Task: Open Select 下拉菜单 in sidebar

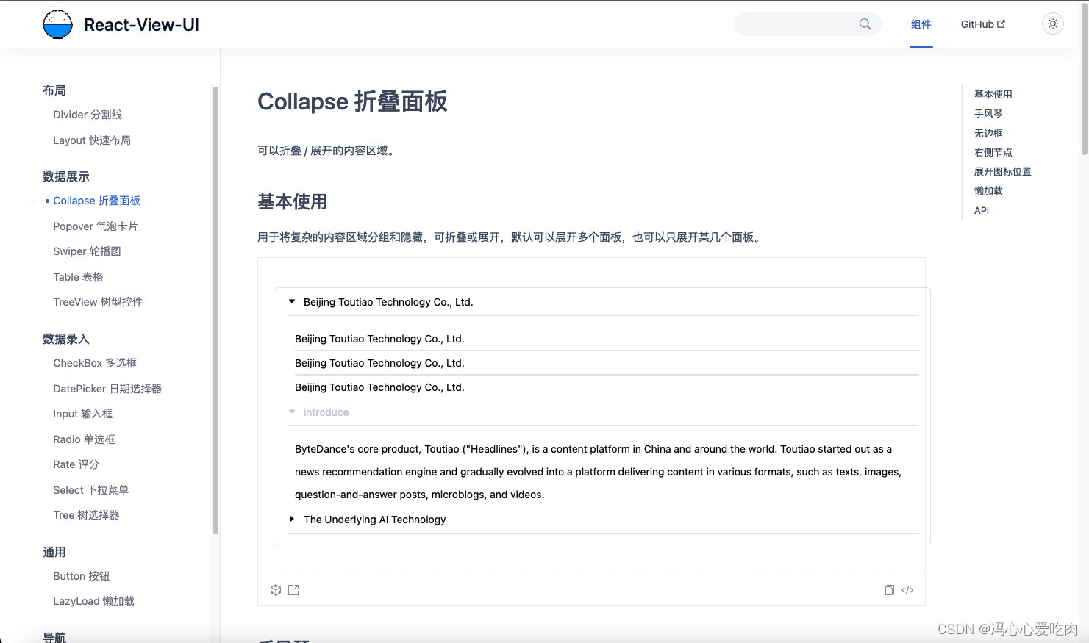Action: pyautogui.click(x=90, y=490)
